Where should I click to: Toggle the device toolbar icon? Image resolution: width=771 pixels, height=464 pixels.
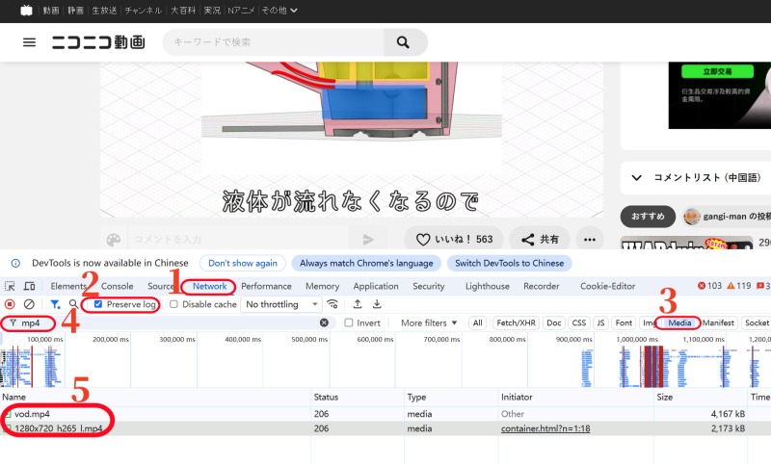tap(30, 286)
